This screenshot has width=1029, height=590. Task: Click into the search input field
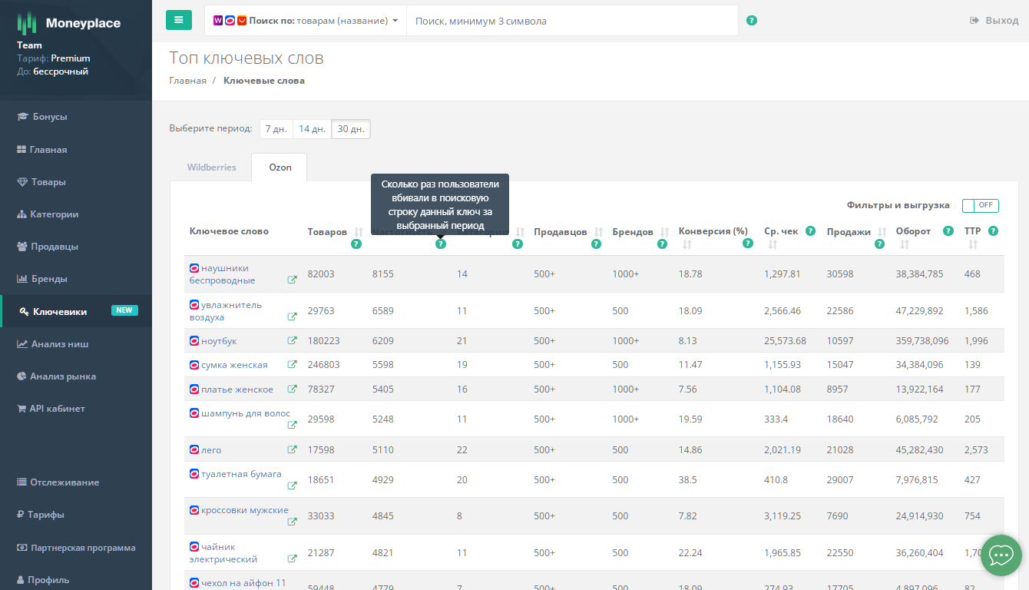571,21
